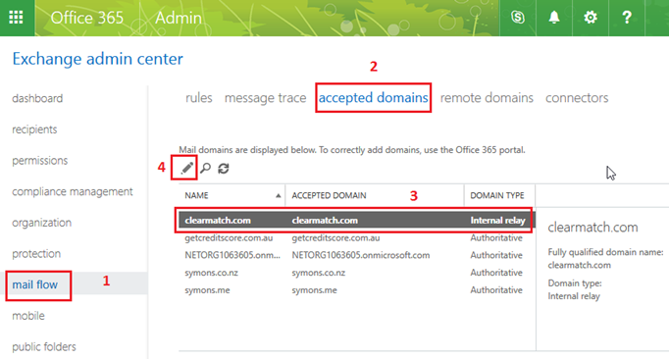Open the settings gear icon
The width and height of the screenshot is (669, 359).
591,18
